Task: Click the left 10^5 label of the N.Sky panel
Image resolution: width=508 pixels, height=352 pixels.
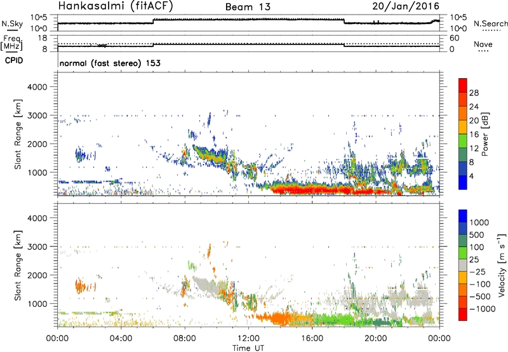Action: click(39, 17)
